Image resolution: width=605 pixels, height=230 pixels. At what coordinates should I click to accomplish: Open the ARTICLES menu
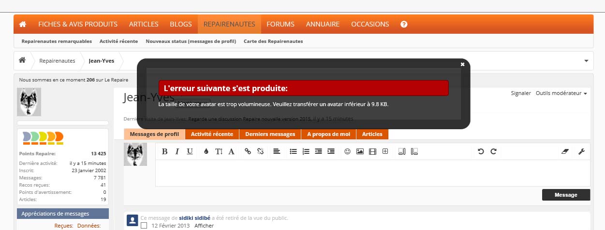[x=144, y=24]
